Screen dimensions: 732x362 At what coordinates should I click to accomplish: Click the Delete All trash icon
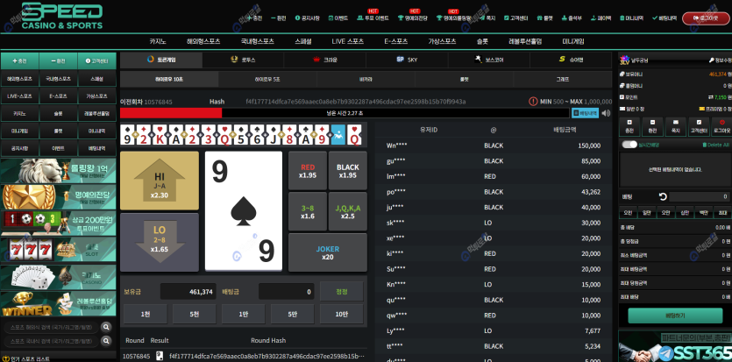704,145
